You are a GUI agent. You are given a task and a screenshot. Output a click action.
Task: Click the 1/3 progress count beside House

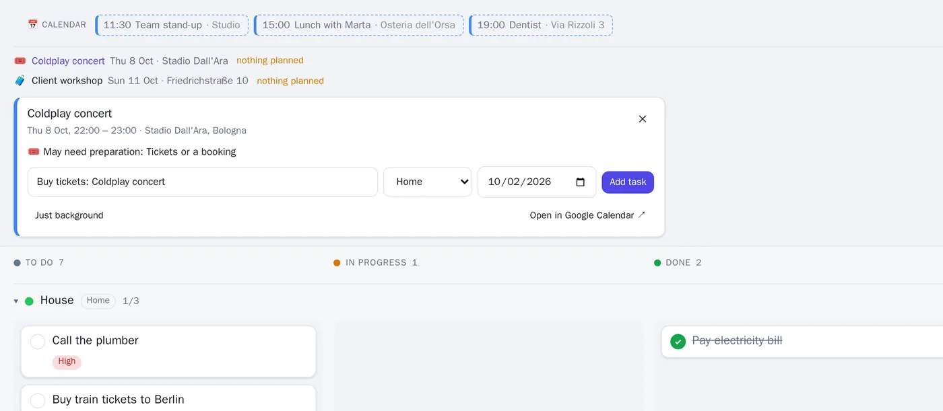[x=131, y=301]
